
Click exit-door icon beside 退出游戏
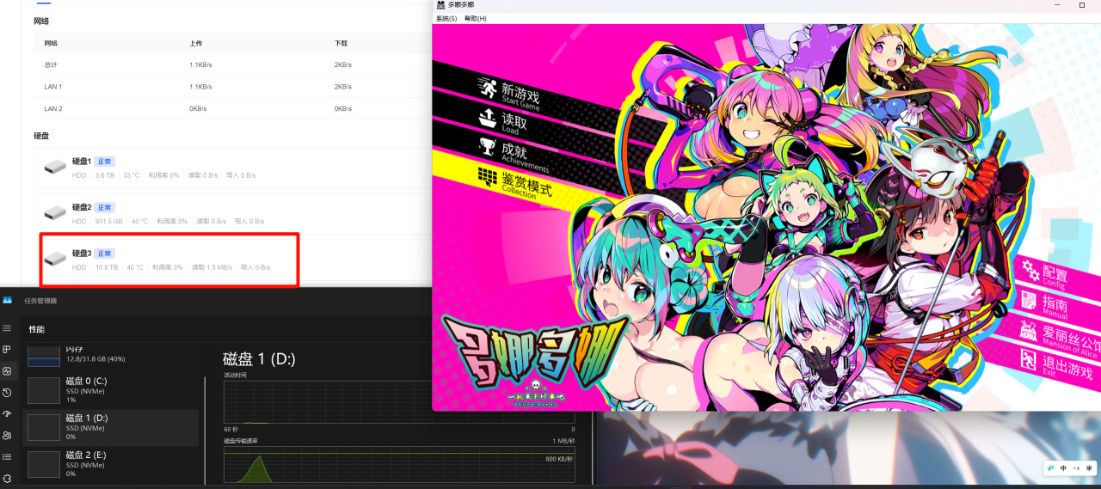1029,359
